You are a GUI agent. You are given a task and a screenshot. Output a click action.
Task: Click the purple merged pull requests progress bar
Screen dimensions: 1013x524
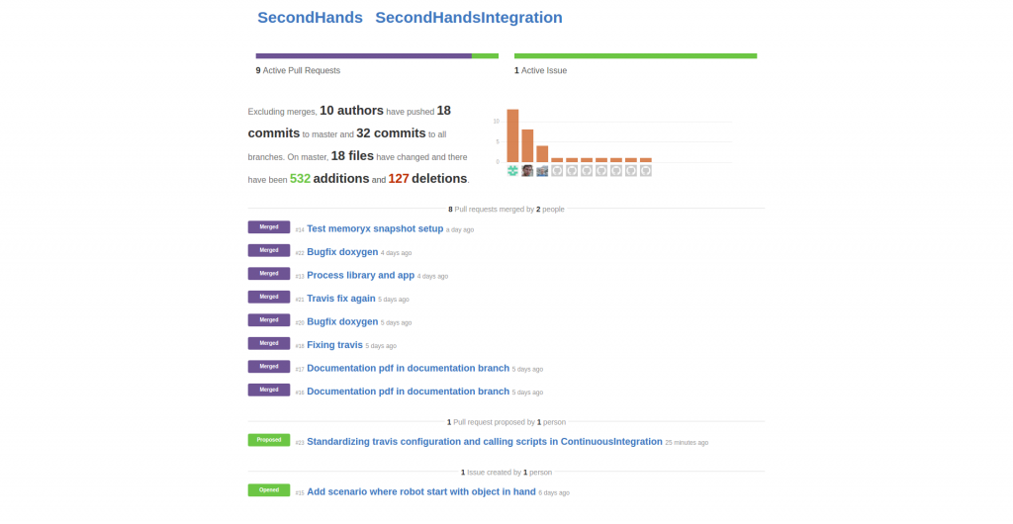tap(364, 56)
